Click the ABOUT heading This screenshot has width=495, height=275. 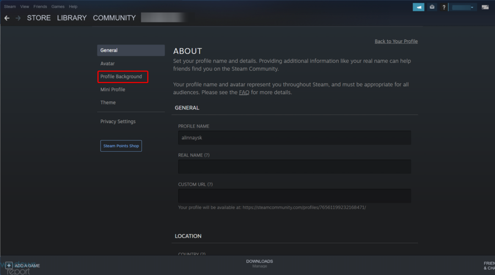click(188, 51)
